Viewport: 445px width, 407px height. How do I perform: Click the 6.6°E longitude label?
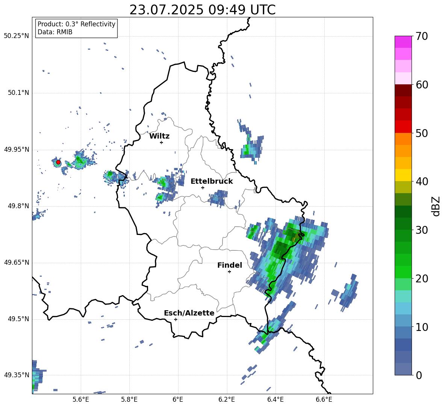click(x=324, y=399)
